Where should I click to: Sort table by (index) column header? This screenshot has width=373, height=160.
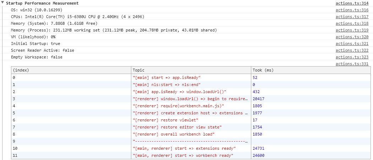[x=71, y=70]
